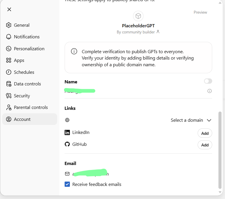225x199 pixels.
Task: Click the chevron next to Select a domain
Action: point(209,120)
